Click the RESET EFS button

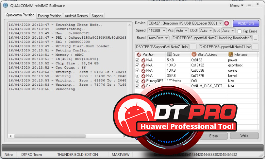point(246,23)
